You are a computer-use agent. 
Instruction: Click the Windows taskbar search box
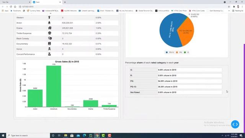click(28, 135)
